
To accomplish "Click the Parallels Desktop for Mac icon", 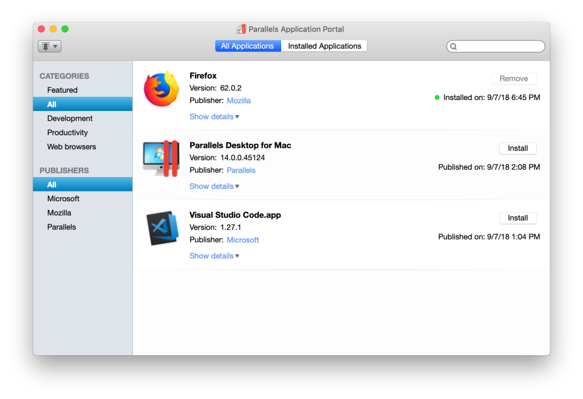I will 161,158.
